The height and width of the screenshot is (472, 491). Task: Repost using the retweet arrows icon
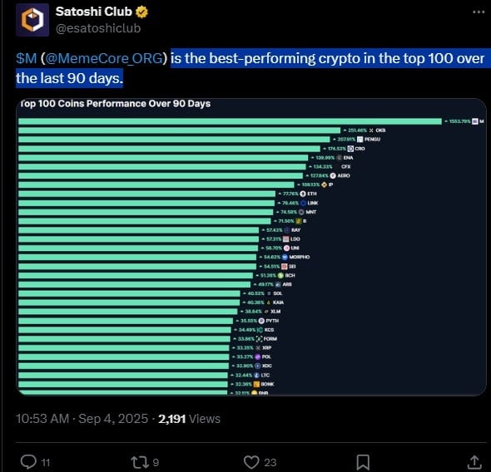[x=140, y=462]
